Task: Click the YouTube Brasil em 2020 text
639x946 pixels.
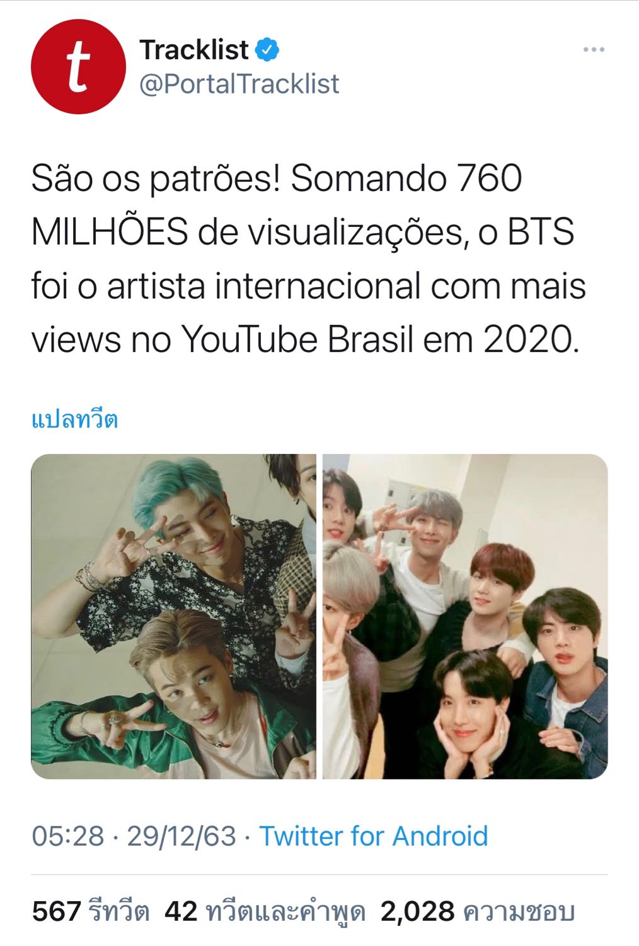Action: pyautogui.click(x=379, y=340)
